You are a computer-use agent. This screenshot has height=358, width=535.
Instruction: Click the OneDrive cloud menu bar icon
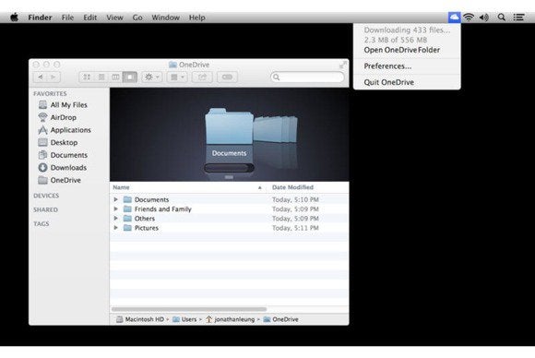[454, 17]
